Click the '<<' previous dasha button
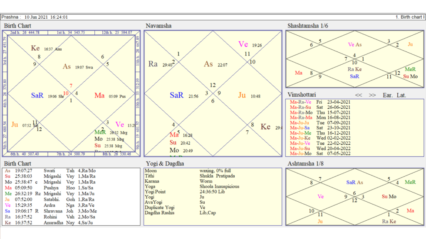The image size is (426, 239). pyautogui.click(x=359, y=95)
